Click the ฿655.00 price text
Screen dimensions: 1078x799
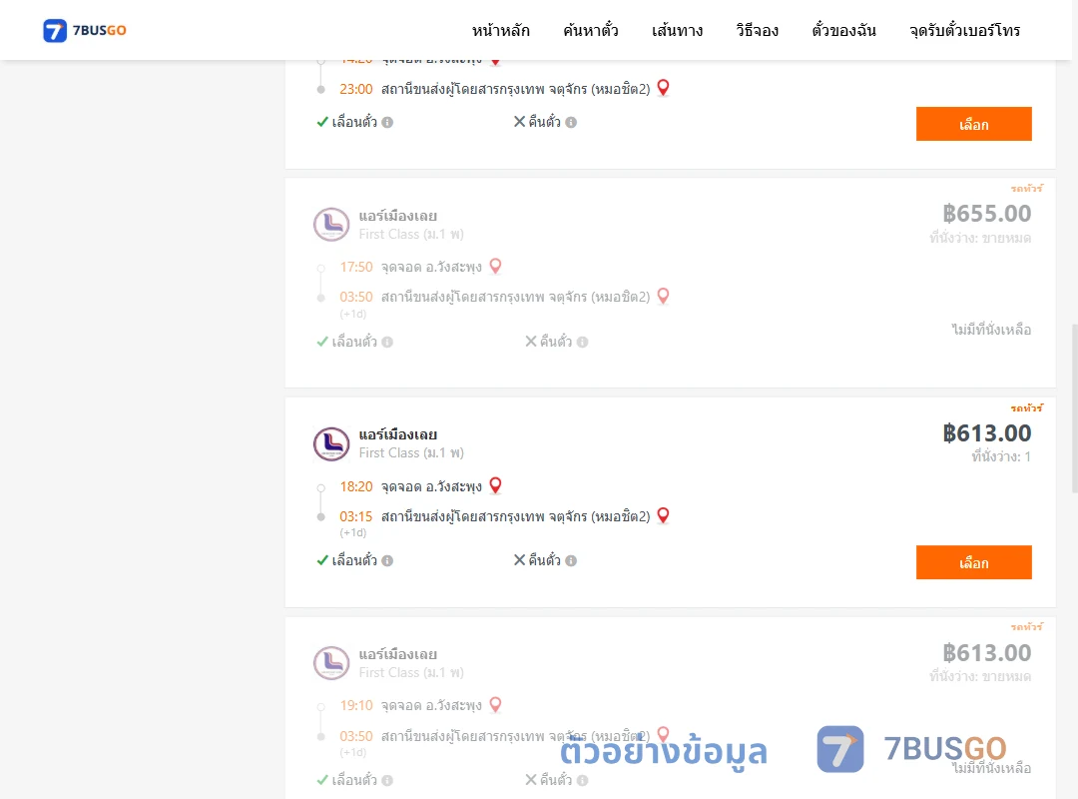tap(986, 214)
